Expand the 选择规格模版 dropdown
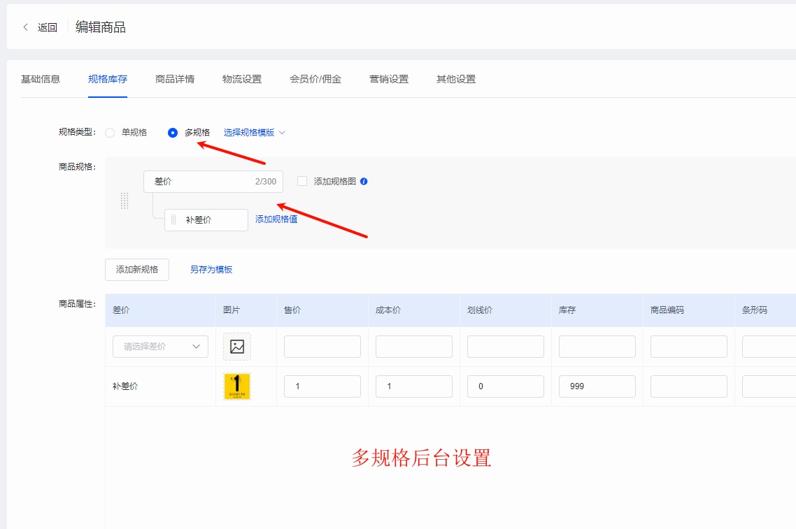The width and height of the screenshot is (796, 529). click(x=255, y=133)
